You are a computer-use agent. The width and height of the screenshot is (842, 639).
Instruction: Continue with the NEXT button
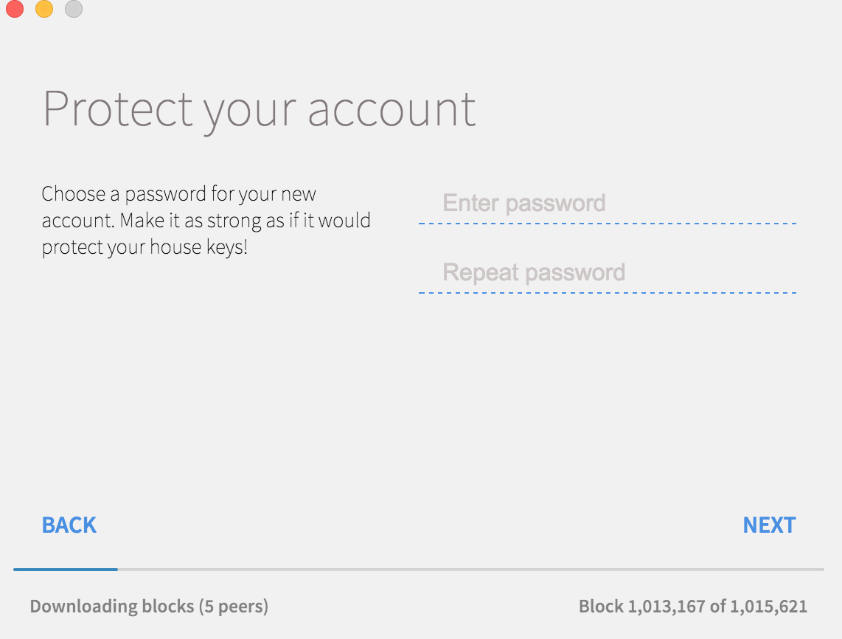(769, 525)
